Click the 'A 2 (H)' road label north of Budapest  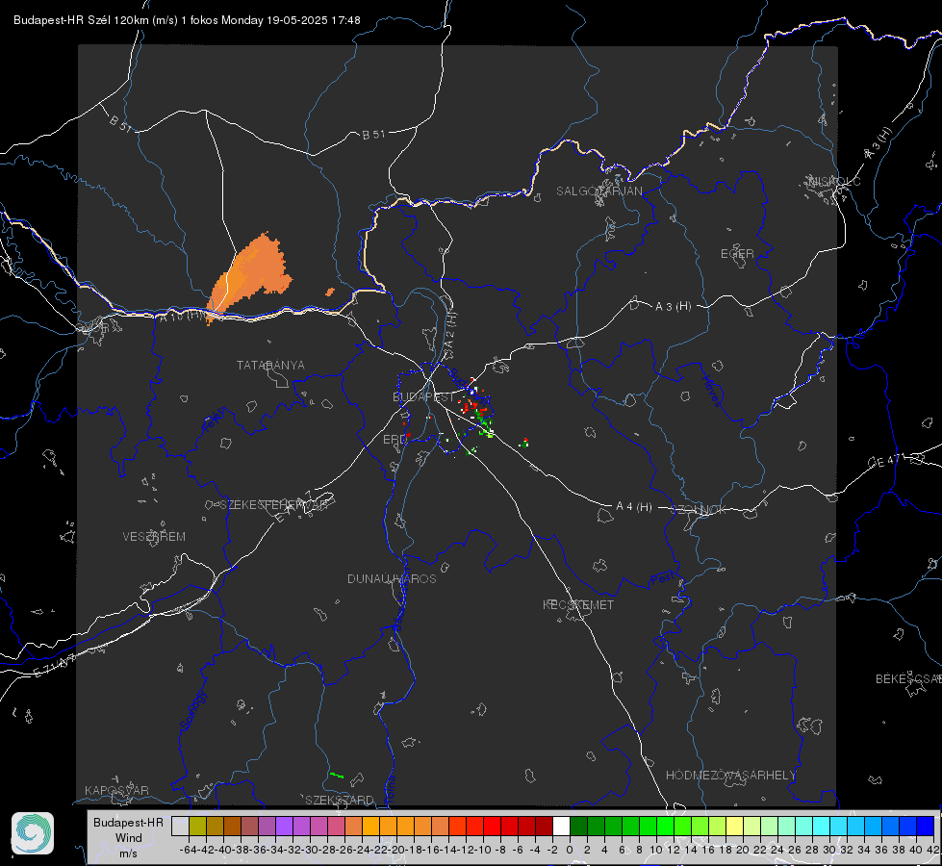click(450, 329)
